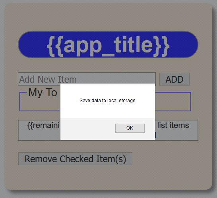Click inside the to-do list box, left side
217x198 pixels.
(x=40, y=104)
